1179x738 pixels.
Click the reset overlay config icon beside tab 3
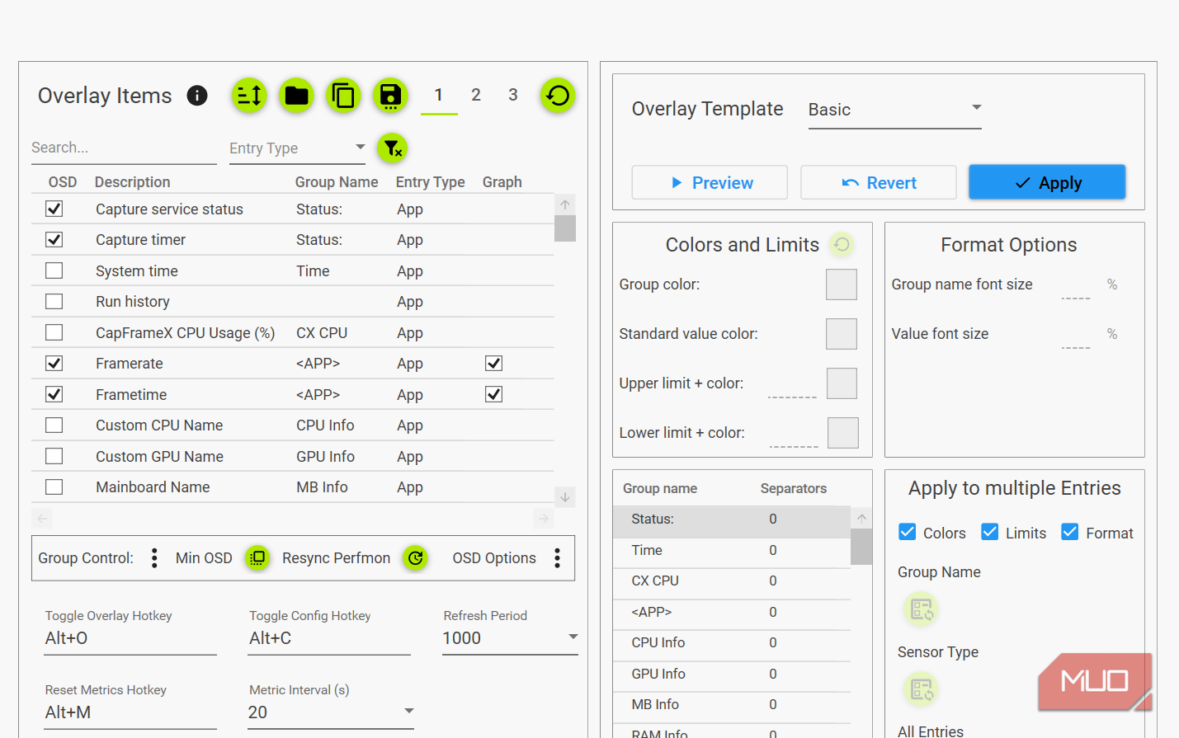tap(558, 96)
